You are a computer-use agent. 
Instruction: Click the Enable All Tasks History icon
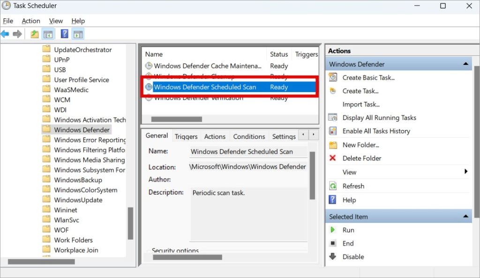(x=333, y=131)
